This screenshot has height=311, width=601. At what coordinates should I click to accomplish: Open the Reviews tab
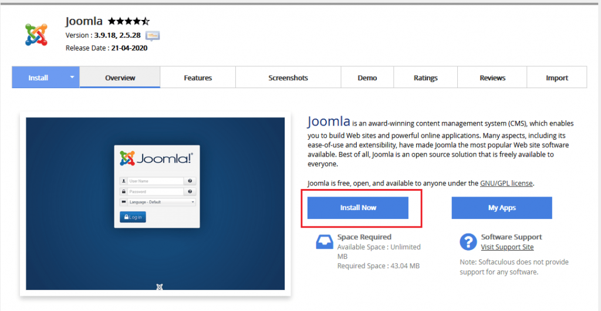pyautogui.click(x=492, y=77)
